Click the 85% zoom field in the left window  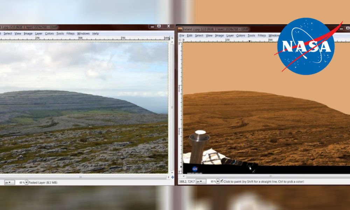[20, 183]
